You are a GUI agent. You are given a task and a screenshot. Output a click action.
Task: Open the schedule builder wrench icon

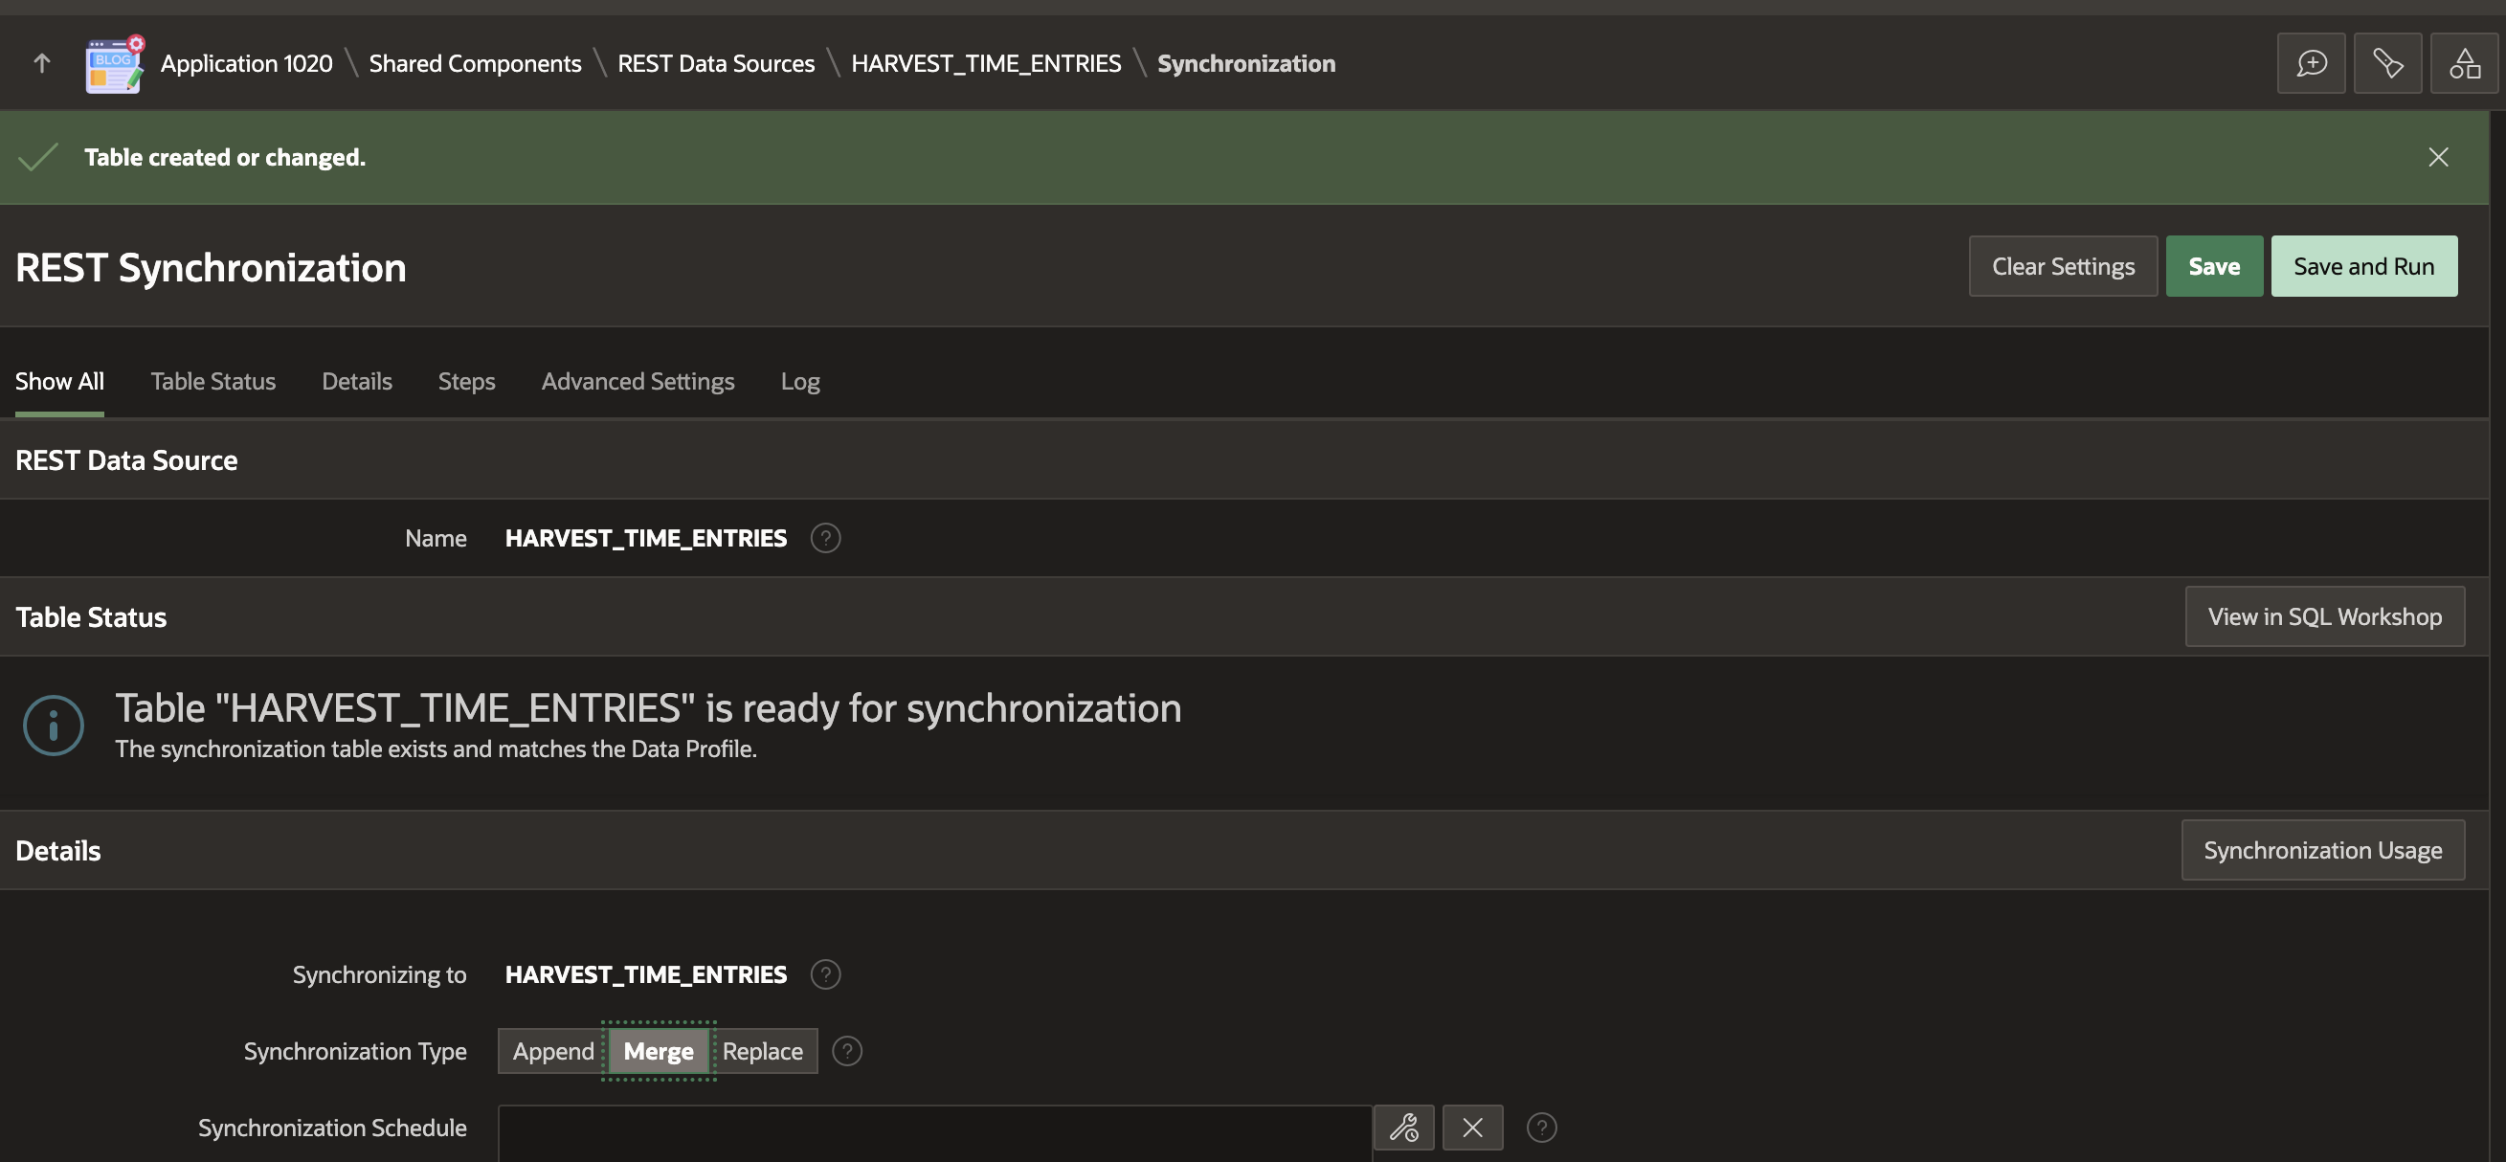pyautogui.click(x=1403, y=1128)
